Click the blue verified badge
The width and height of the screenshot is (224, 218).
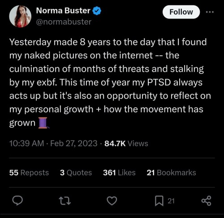[97, 11]
